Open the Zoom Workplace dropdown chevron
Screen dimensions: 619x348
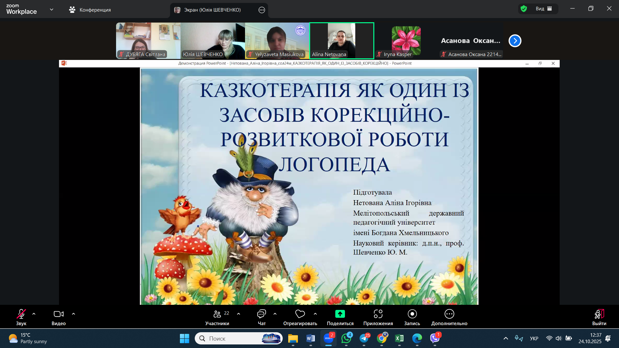coord(52,10)
